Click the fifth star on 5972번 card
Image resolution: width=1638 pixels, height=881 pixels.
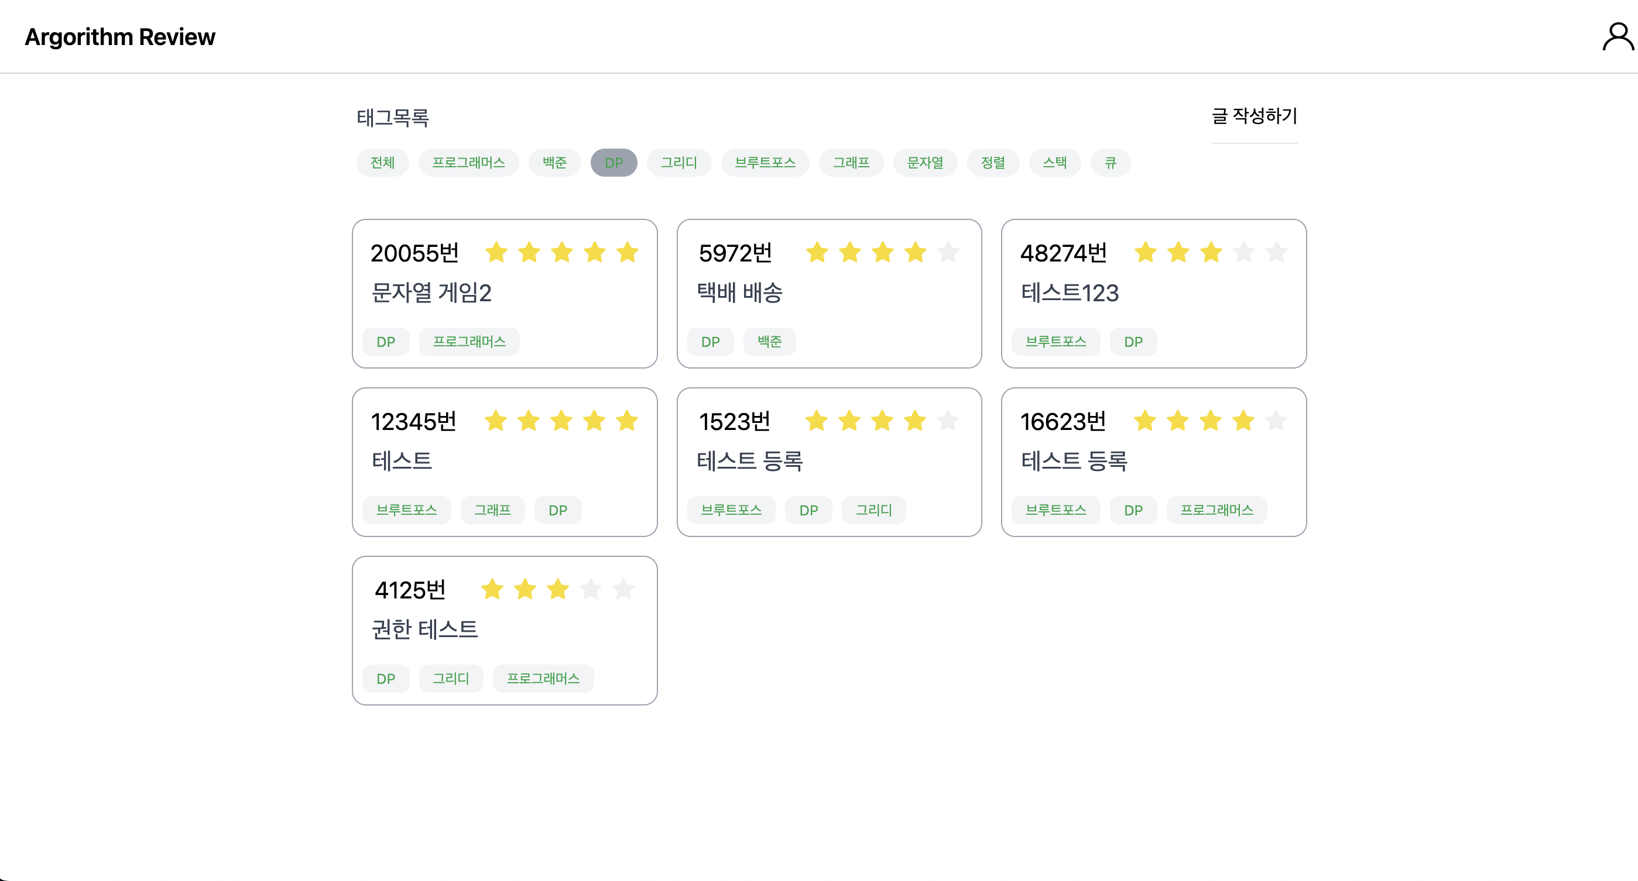[948, 252]
